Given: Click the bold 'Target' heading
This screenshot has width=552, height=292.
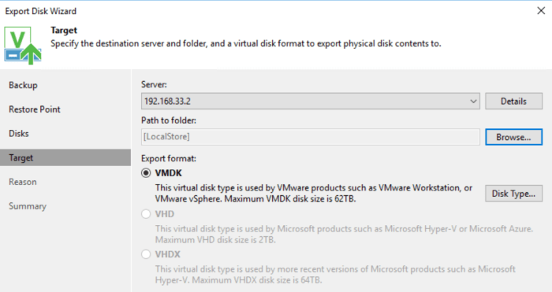Looking at the screenshot, I should (64, 31).
